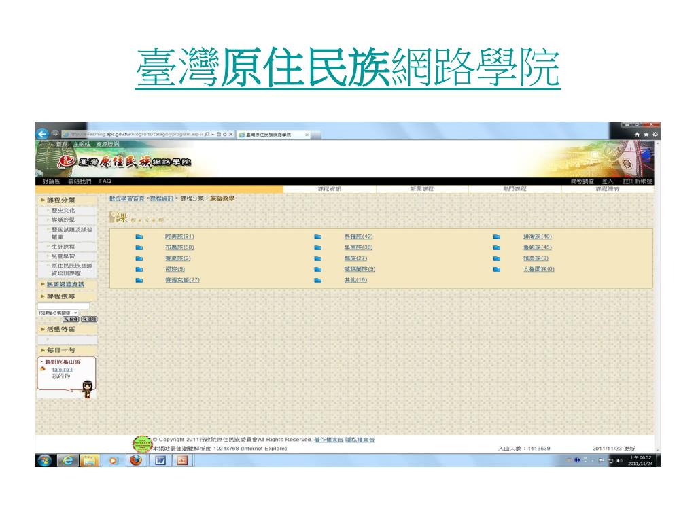The width and height of the screenshot is (696, 522).
Task: Open the address bar search dropdown arrow
Action: (213, 134)
